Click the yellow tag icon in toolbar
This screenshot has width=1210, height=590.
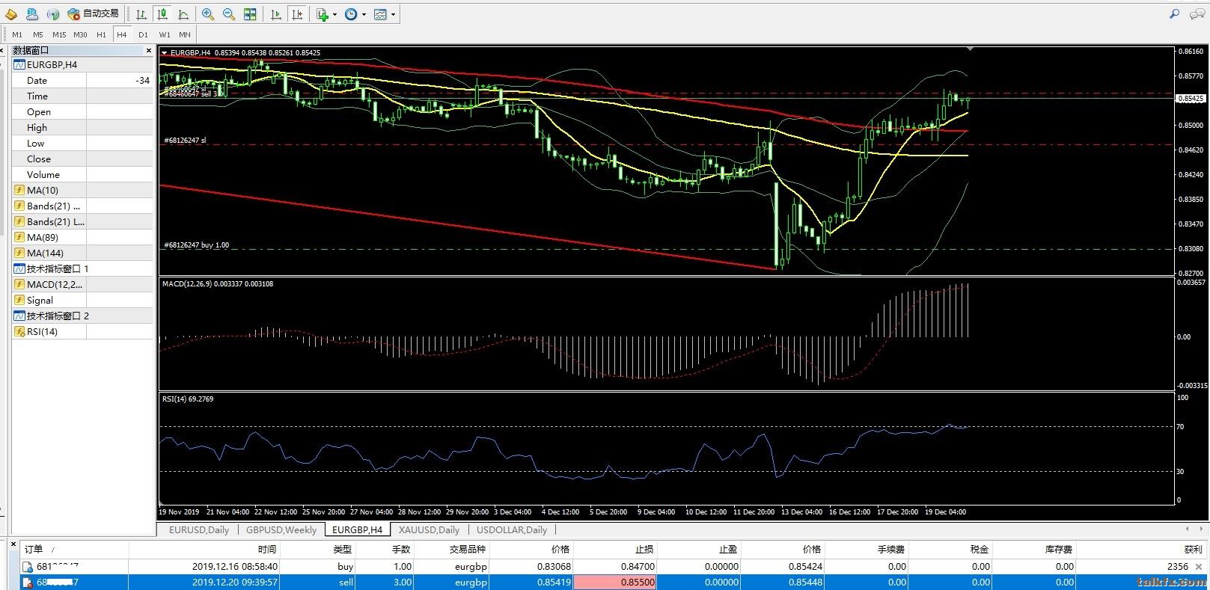pos(11,13)
